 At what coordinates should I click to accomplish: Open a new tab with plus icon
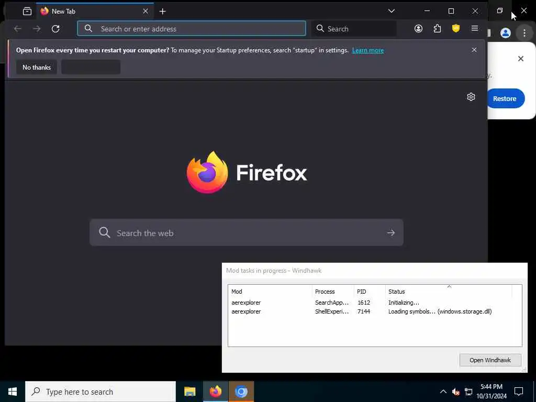point(162,12)
